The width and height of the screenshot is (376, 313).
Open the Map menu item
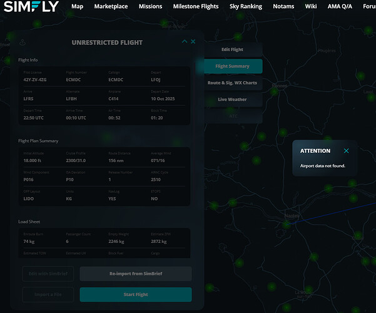(x=77, y=6)
